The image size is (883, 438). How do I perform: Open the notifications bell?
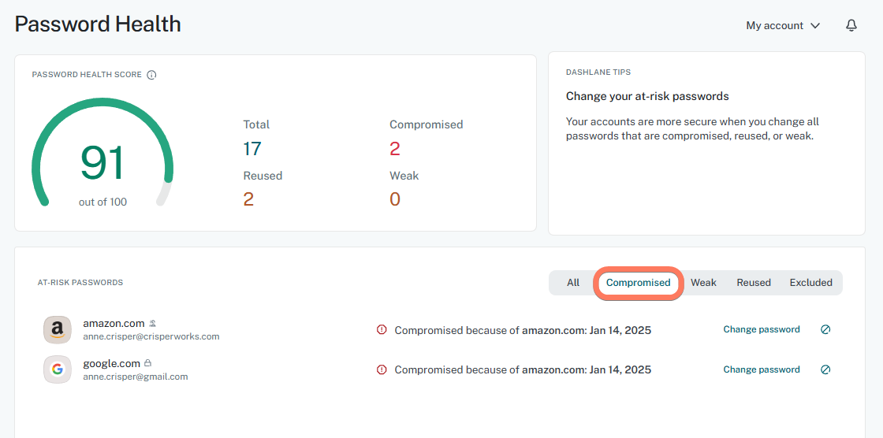point(851,25)
